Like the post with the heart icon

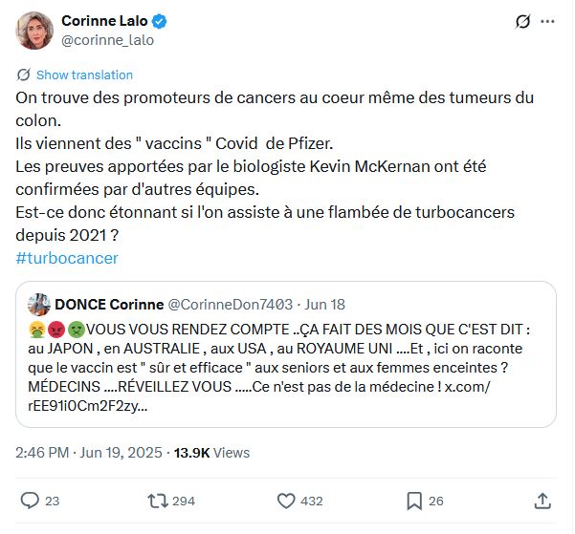click(286, 500)
